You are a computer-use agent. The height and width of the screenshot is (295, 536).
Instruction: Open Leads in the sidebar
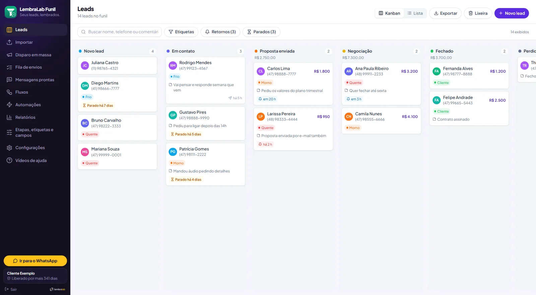(x=35, y=30)
